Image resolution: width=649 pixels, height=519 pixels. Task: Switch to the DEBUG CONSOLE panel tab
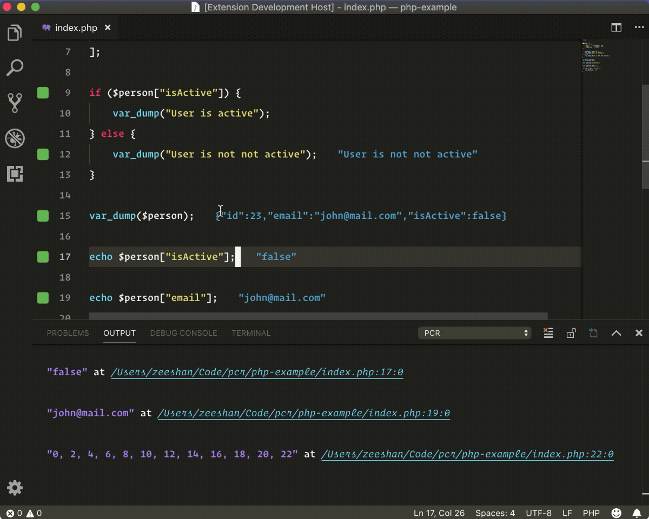point(183,333)
